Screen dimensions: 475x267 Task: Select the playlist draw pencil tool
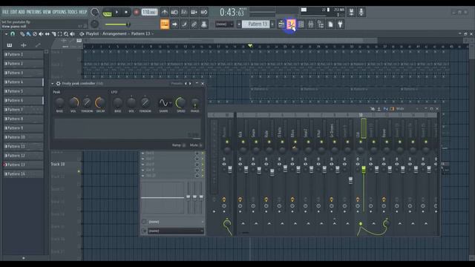tap(22, 34)
